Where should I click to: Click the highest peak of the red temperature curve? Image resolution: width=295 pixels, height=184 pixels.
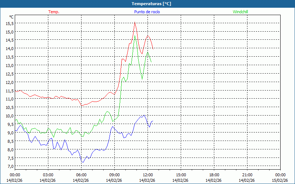[x=135, y=22]
